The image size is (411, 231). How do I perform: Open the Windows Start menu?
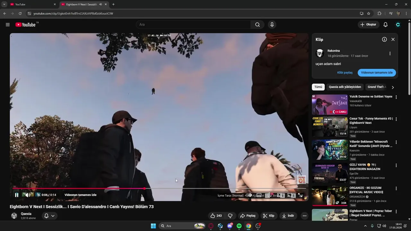coord(153,226)
